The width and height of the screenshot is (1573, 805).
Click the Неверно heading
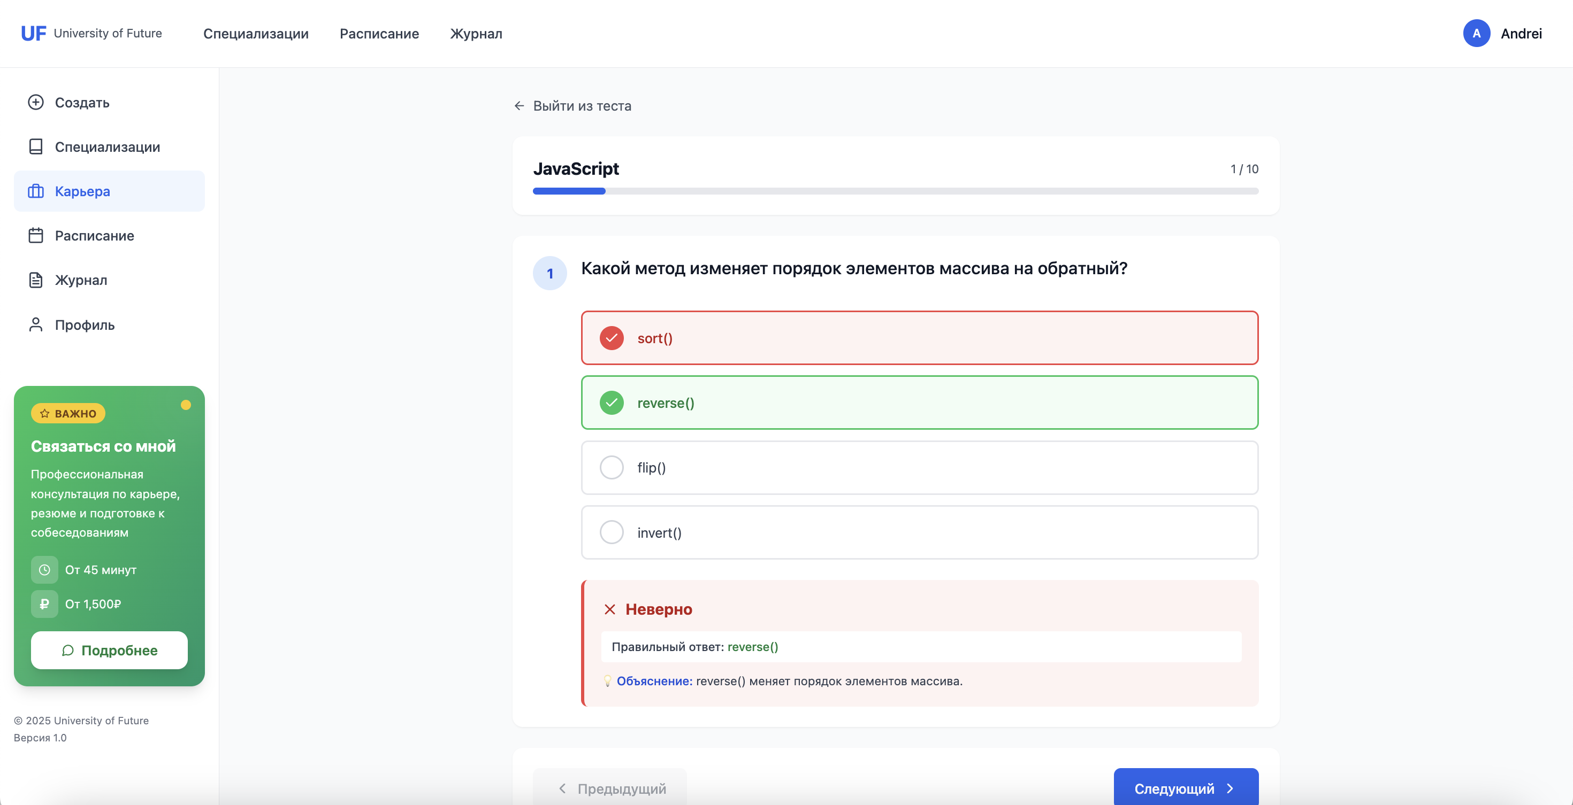(658, 609)
